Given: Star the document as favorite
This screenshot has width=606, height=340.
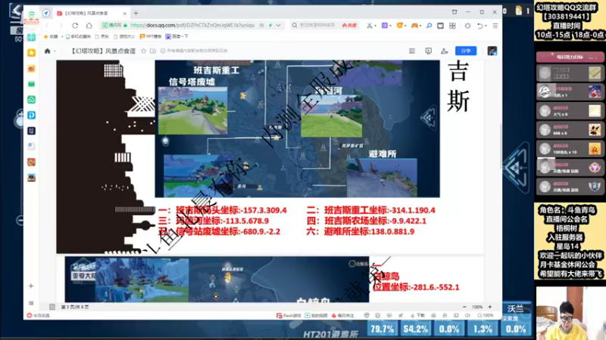Looking at the screenshot, I should point(143,51).
